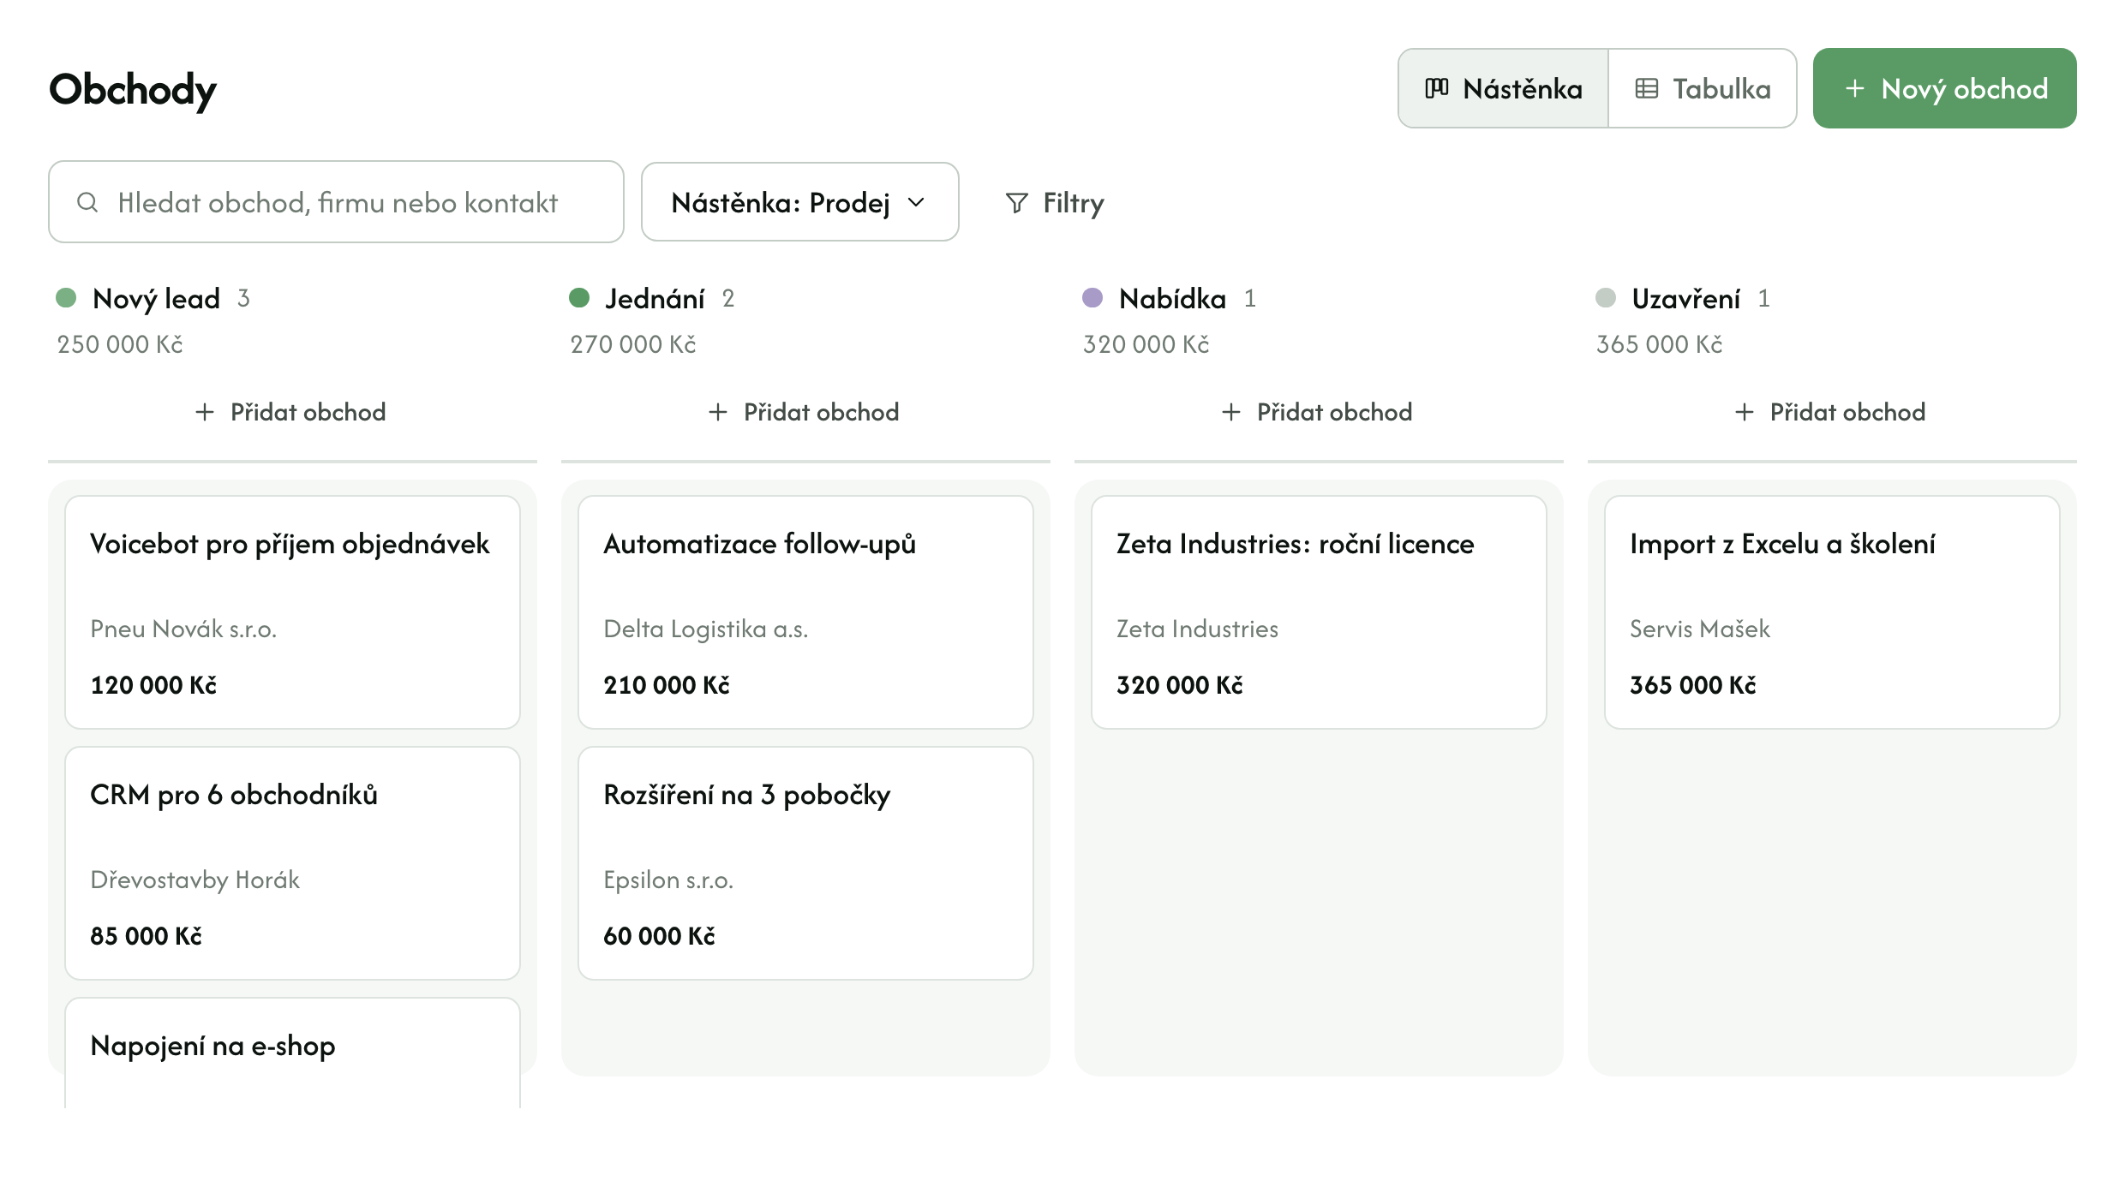Click the chevron arrow in Nástěnka: Prodej
This screenshot has width=2125, height=1199.
pos(916,203)
